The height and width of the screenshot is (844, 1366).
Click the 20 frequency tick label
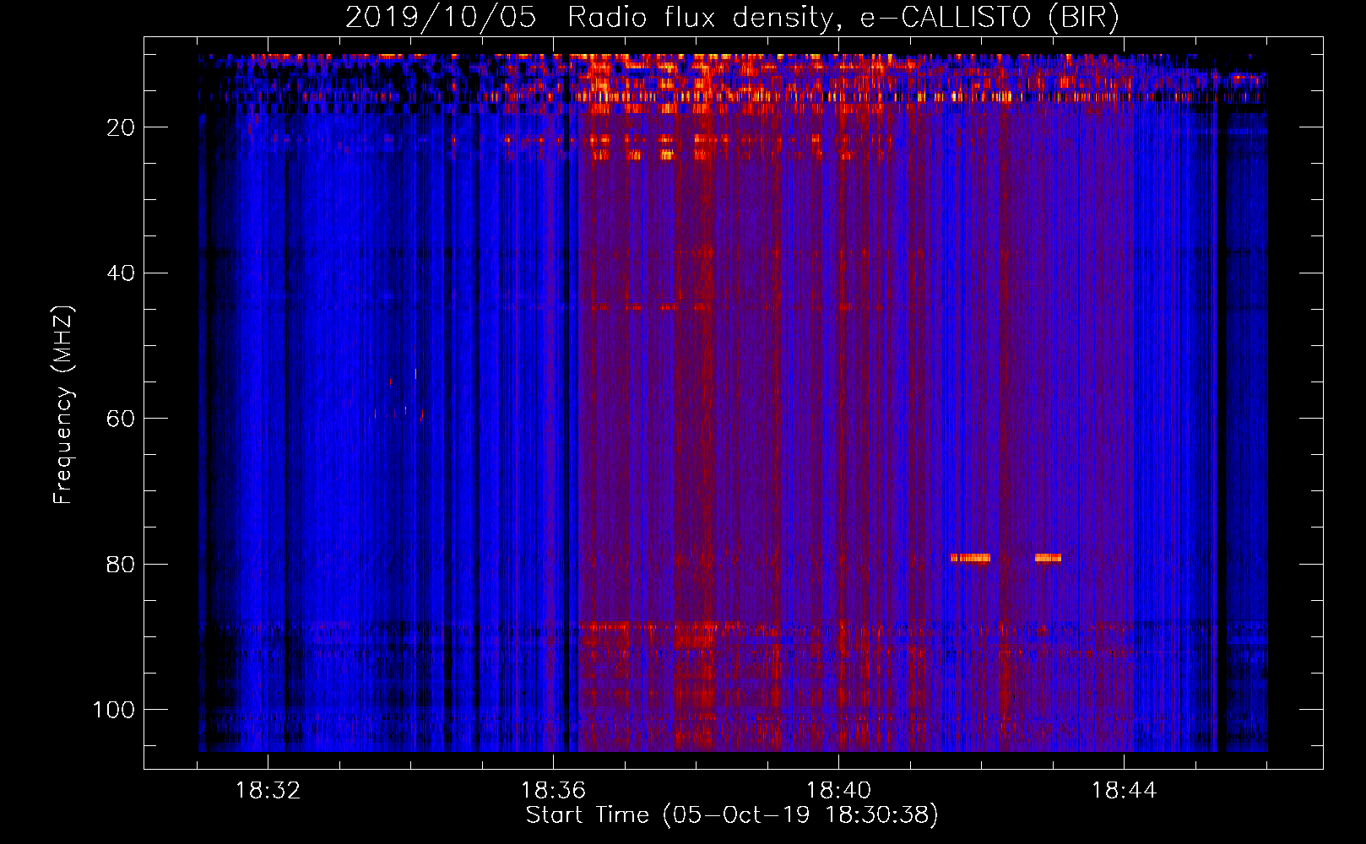(x=121, y=127)
